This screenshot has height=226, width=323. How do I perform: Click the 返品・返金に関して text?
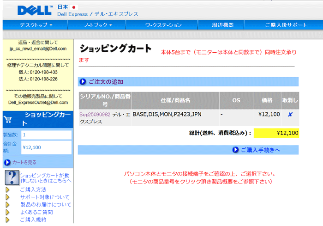38,43
